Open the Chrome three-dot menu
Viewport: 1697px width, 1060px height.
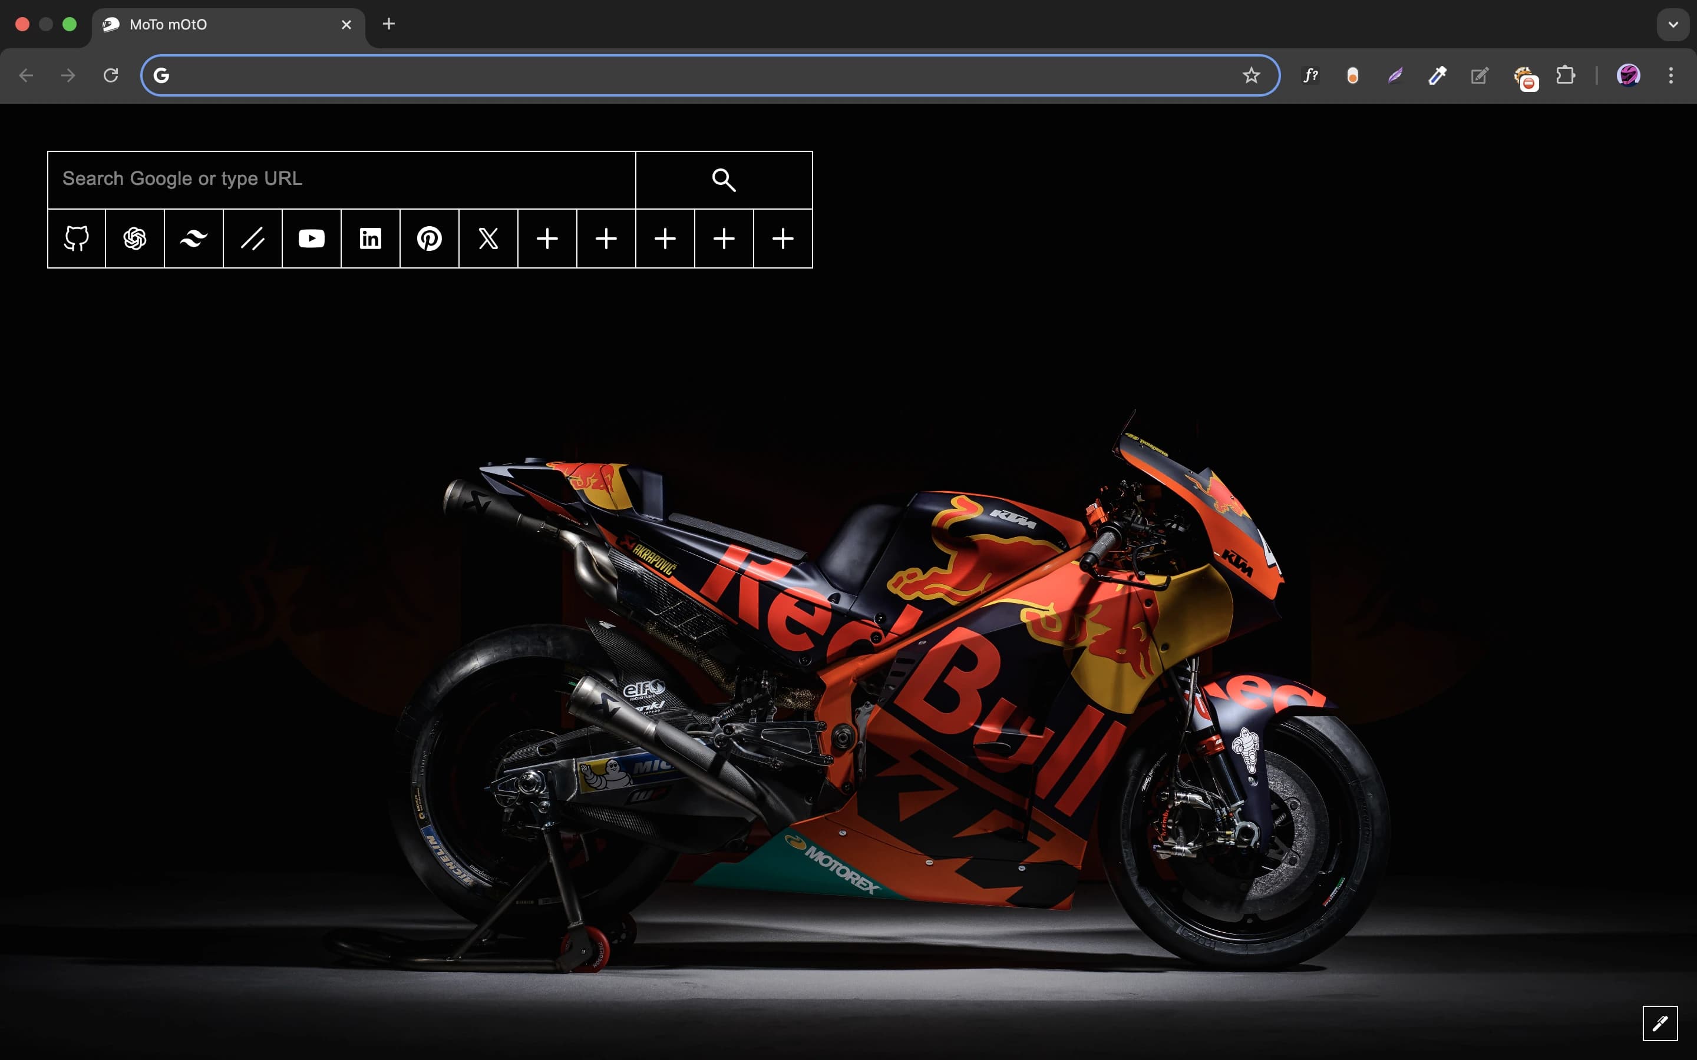point(1671,76)
